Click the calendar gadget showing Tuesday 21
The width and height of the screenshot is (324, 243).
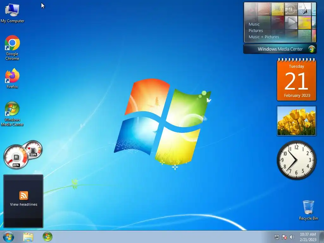click(x=296, y=79)
